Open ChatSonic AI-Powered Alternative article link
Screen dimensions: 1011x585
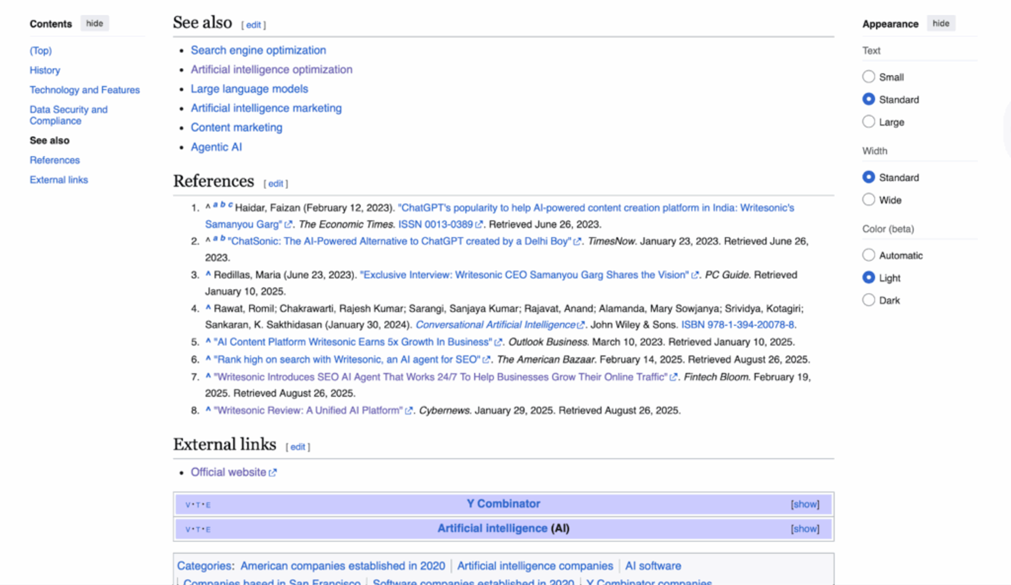coord(404,241)
